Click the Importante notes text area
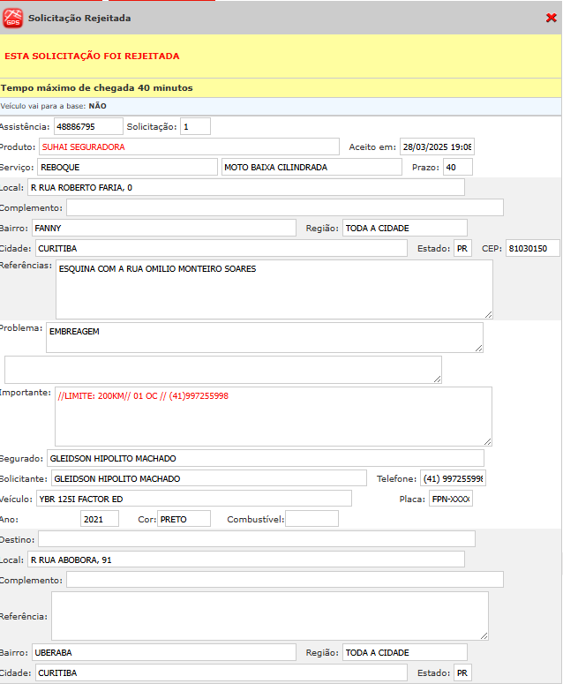 pos(273,416)
